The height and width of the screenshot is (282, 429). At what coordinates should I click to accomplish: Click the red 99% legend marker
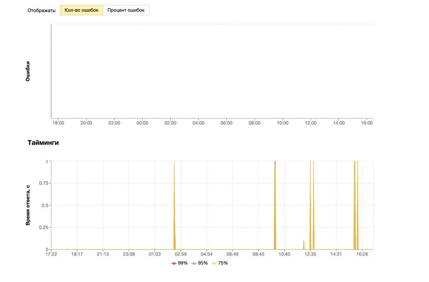[x=174, y=263]
